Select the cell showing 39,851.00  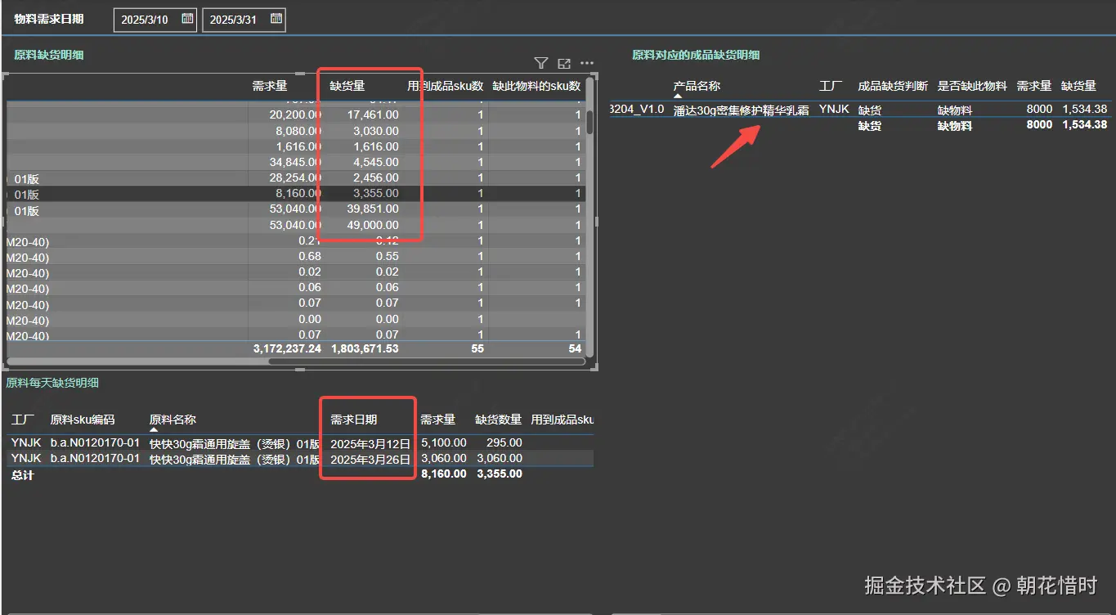coord(373,209)
